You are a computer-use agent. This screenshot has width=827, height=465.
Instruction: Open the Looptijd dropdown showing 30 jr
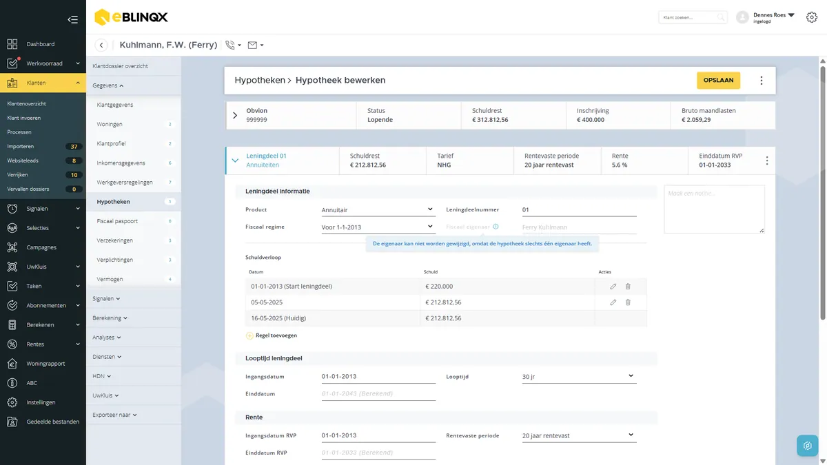click(579, 377)
